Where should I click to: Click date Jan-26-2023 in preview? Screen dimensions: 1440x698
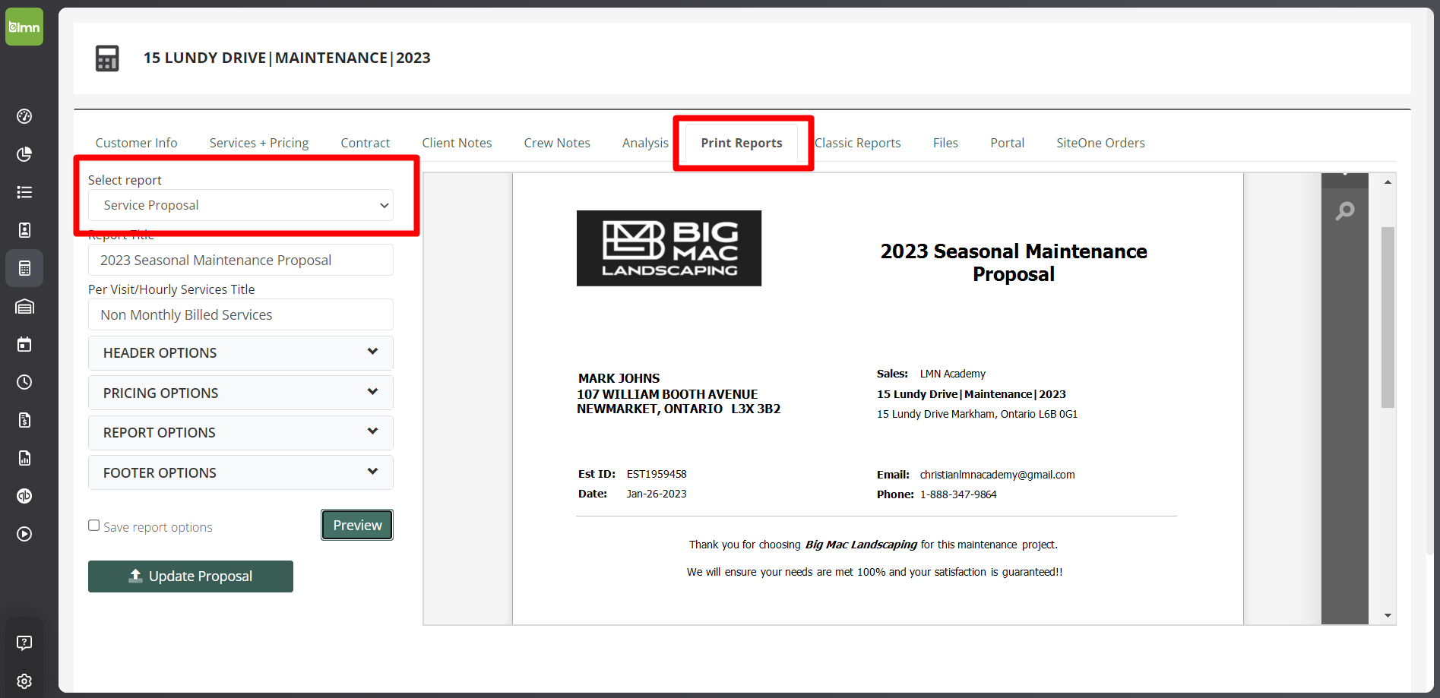(657, 494)
